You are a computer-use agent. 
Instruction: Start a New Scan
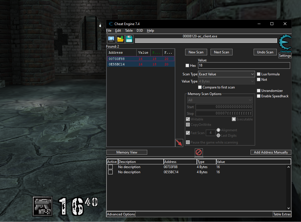[x=196, y=52]
